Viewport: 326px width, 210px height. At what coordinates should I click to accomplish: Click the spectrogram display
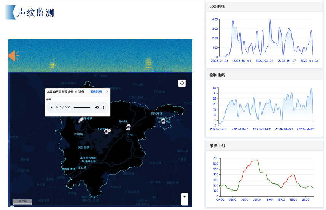point(100,56)
